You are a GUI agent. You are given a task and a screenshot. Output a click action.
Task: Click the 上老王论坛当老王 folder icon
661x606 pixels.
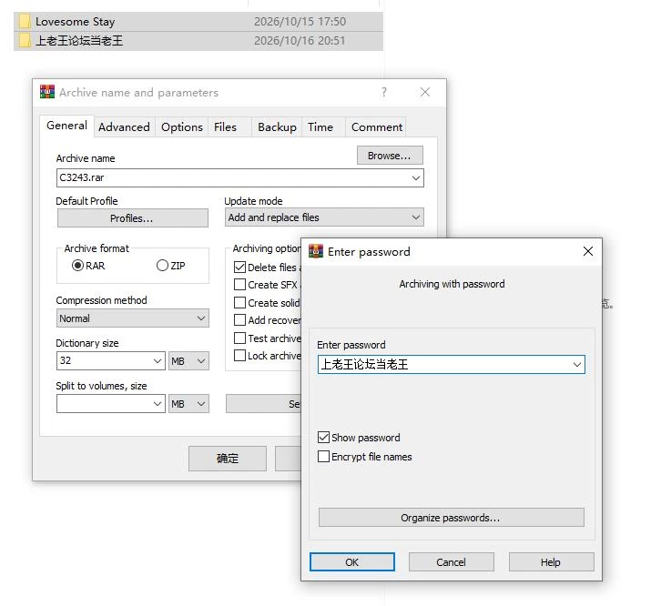coord(25,41)
